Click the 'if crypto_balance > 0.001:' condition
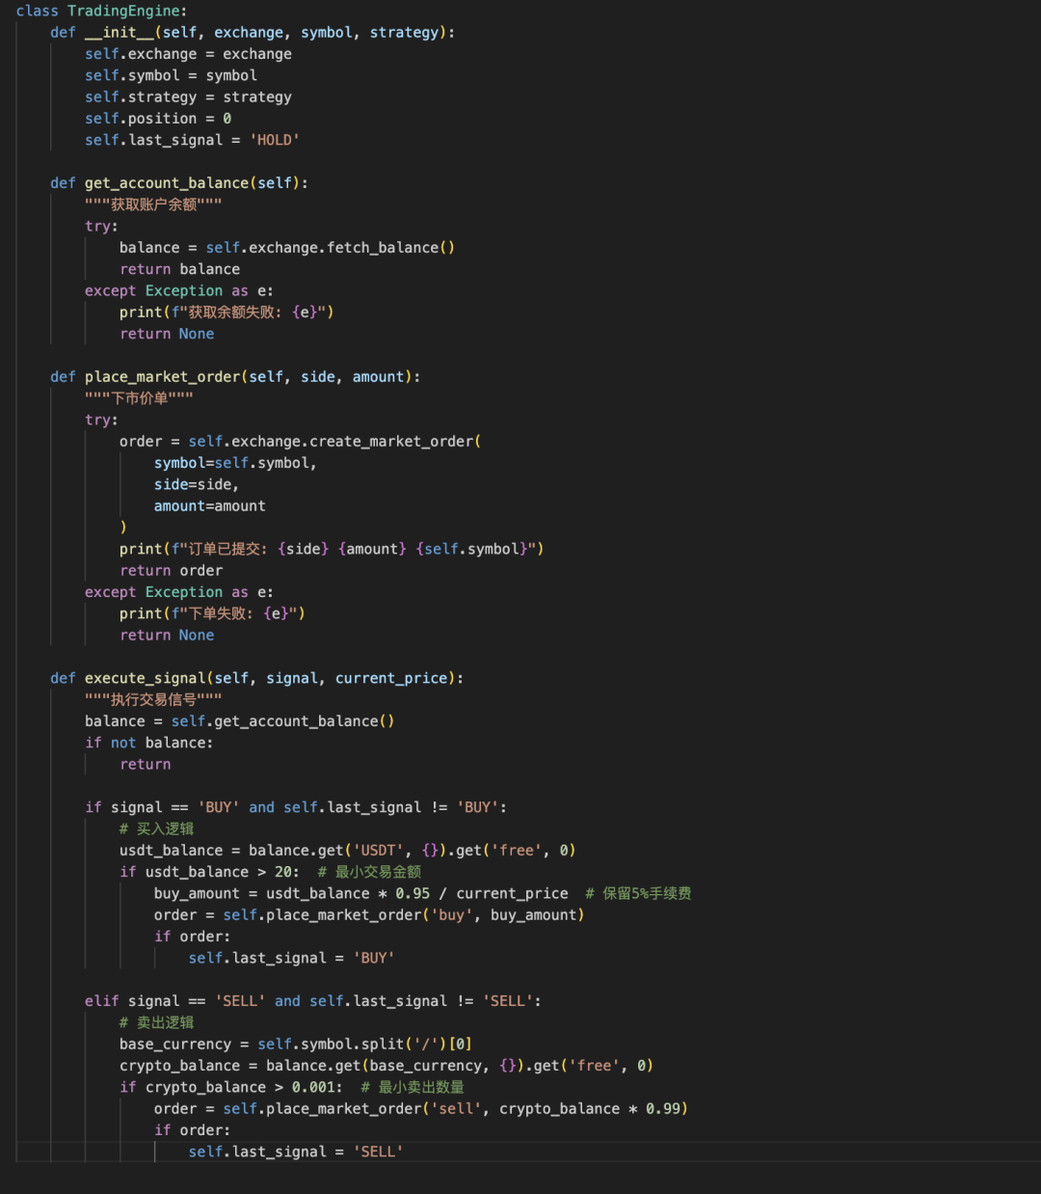The width and height of the screenshot is (1041, 1194). click(x=231, y=1088)
